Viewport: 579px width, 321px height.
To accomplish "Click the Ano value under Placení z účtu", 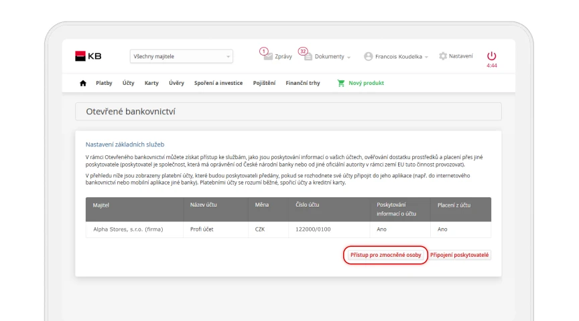I will (442, 229).
